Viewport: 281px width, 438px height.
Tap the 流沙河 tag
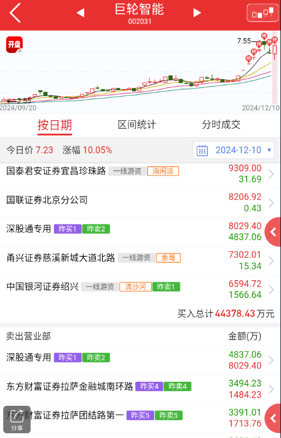136,287
